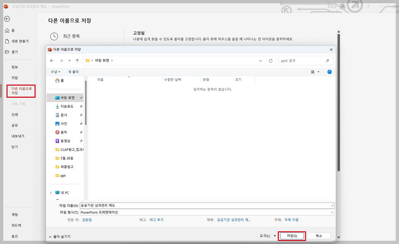Sort by 유형 column header
399x244 pixels.
click(x=206, y=80)
